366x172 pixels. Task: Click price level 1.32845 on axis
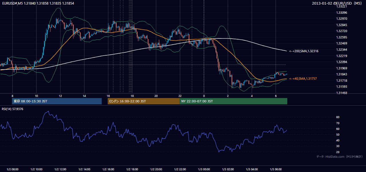pos(342,25)
